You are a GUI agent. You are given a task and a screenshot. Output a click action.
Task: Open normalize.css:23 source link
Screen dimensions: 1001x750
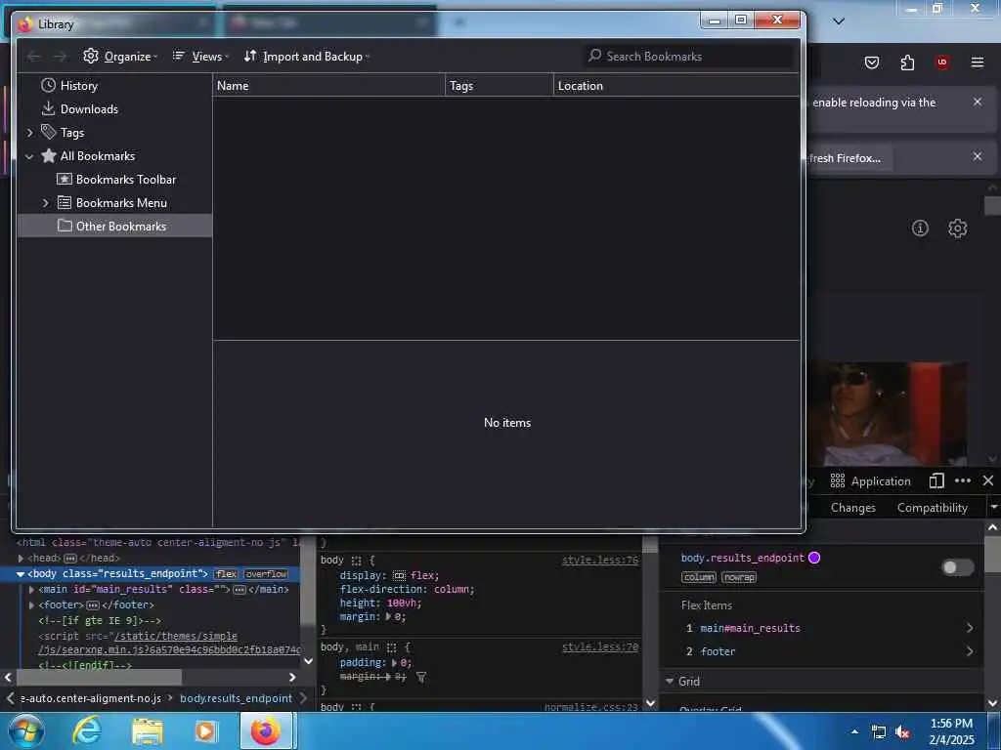click(591, 707)
